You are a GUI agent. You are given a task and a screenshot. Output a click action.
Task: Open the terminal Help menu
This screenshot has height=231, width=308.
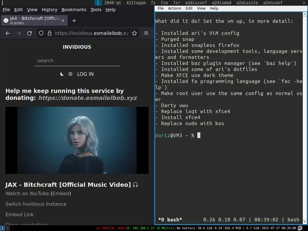(x=214, y=8)
